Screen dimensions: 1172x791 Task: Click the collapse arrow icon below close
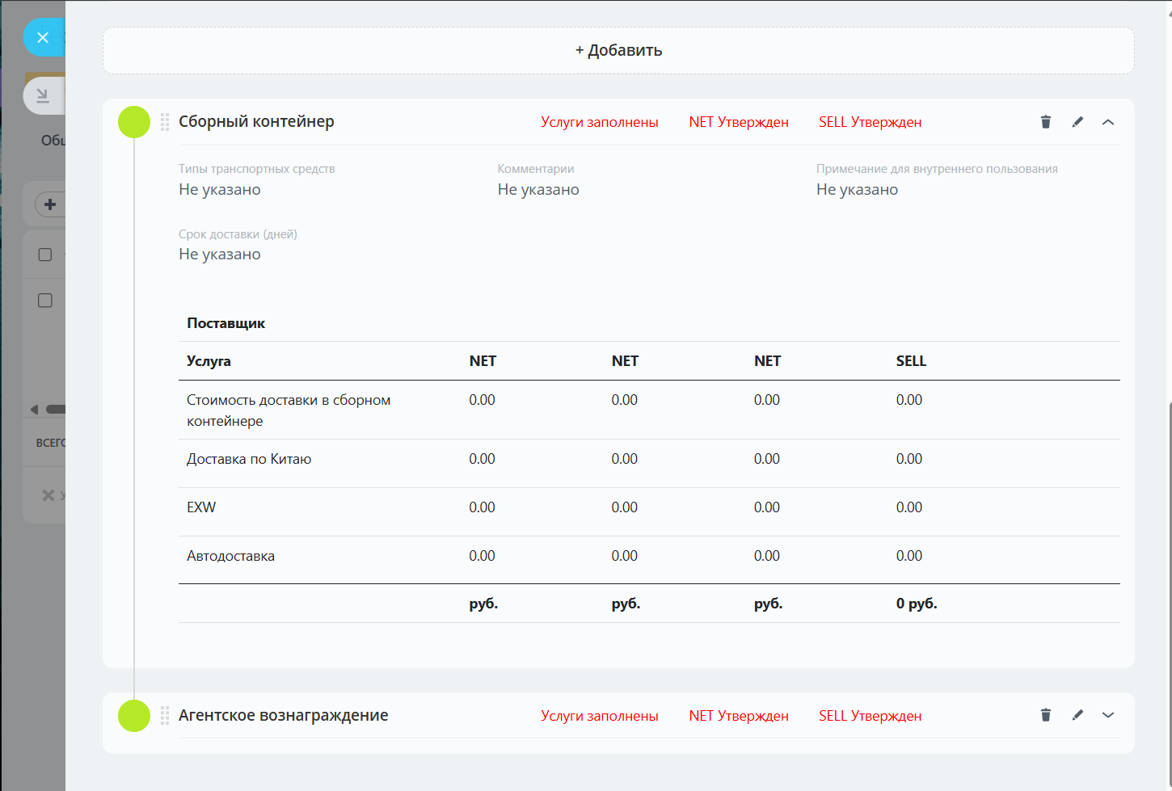click(x=43, y=96)
